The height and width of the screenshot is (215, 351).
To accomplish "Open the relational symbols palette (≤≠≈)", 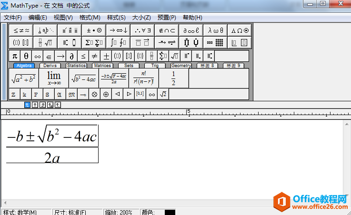I will 21,30.
